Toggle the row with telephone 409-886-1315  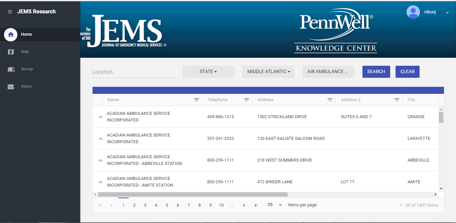pos(100,117)
